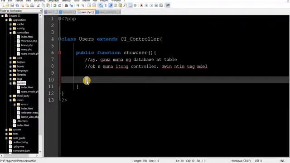This screenshot has width=290, height=163.
Task: Select the third_party folder
Action: click(23, 96)
